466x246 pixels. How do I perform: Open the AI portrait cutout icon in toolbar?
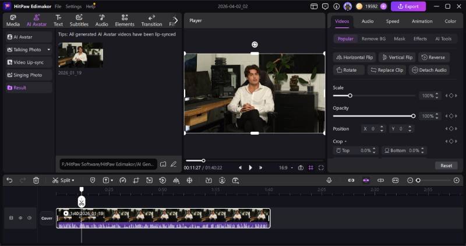(222, 180)
